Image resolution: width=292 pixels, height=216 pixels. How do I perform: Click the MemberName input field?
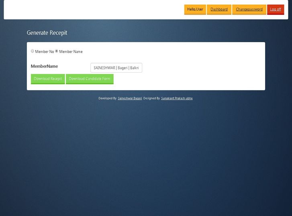point(116,68)
